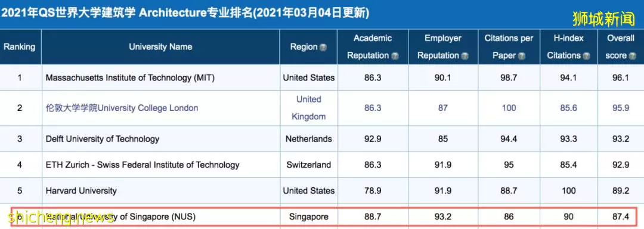Click the Singapore region cell
644x229 pixels.
(308, 216)
